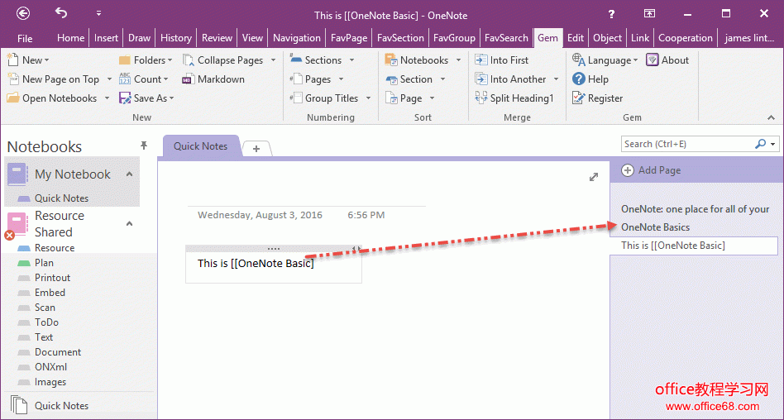The width and height of the screenshot is (784, 420).
Task: Click the Into First merge icon
Action: click(x=481, y=60)
